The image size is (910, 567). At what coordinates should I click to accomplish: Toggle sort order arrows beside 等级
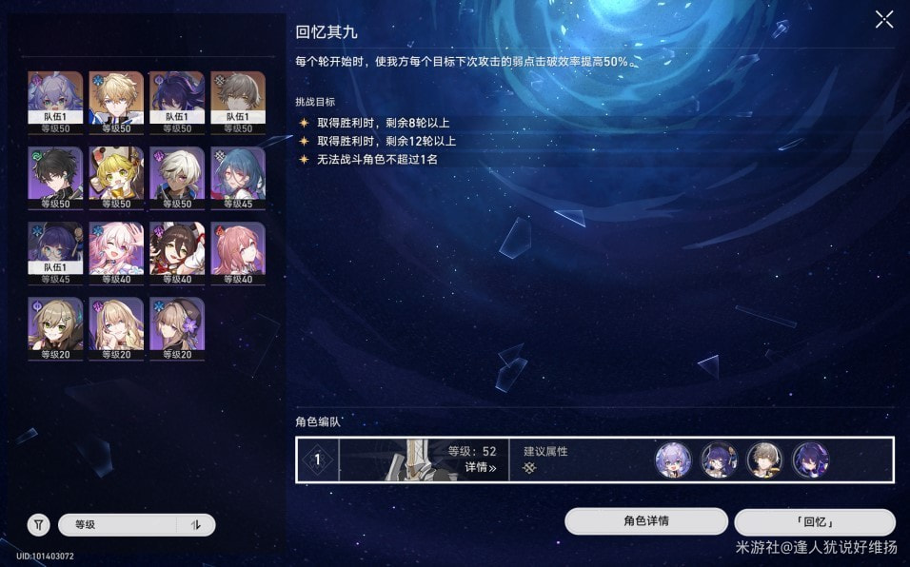click(195, 525)
